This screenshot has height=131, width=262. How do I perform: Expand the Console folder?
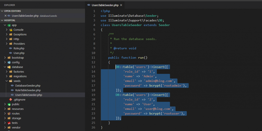point(7,30)
